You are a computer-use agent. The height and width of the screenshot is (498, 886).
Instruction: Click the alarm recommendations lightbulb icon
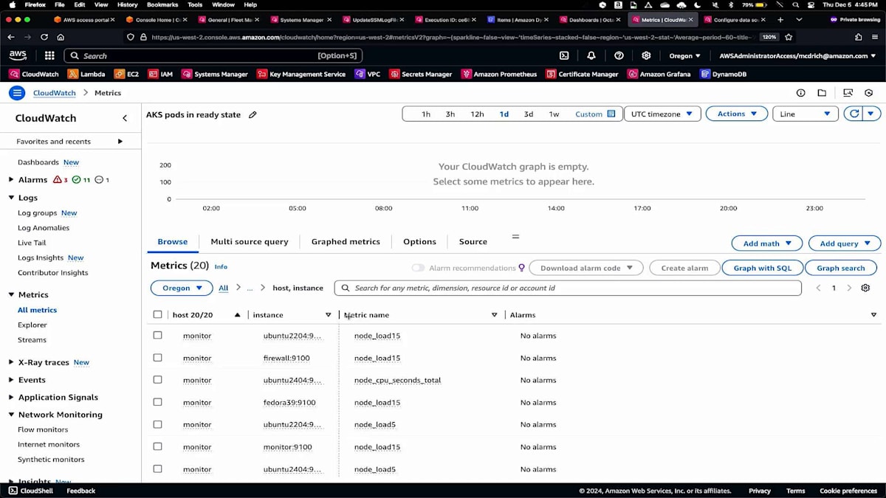pyautogui.click(x=521, y=268)
